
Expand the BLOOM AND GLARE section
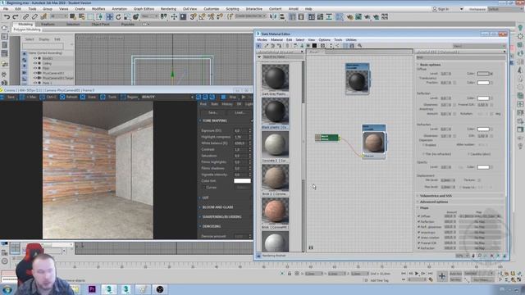217,207
